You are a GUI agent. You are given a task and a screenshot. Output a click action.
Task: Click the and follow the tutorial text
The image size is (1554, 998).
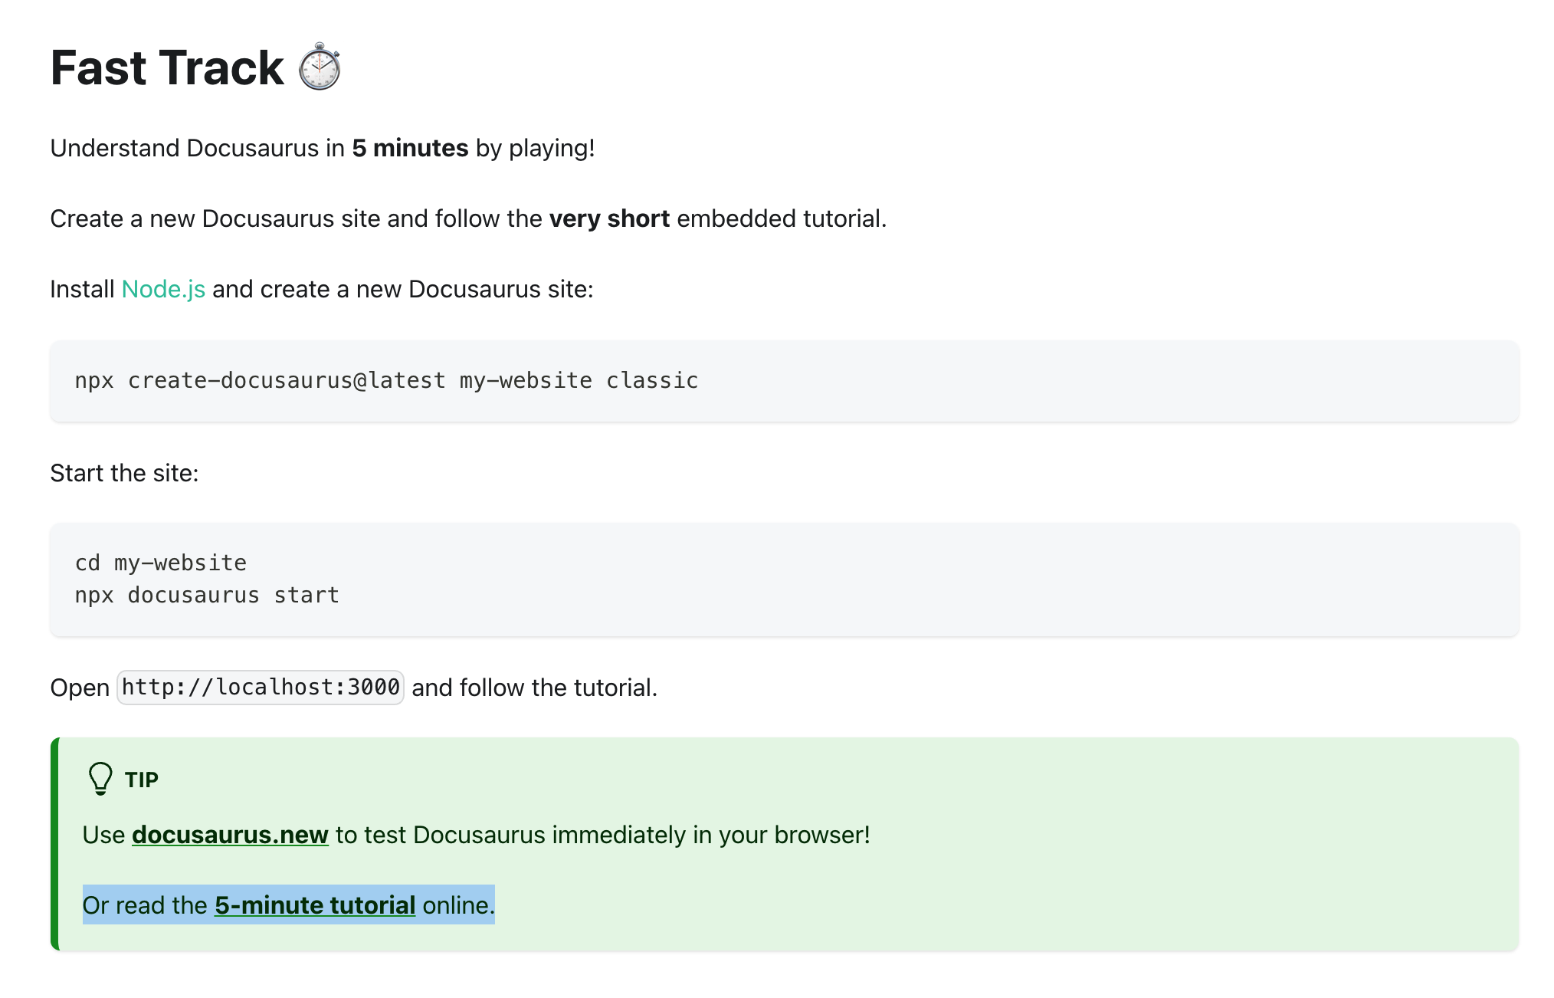pyautogui.click(x=533, y=688)
